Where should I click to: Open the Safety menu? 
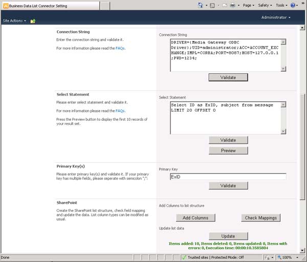coord(265,5)
